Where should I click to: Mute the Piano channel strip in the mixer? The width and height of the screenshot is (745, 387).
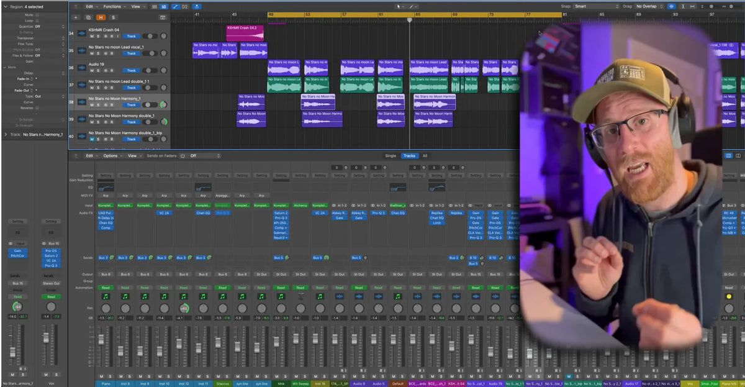pos(101,376)
